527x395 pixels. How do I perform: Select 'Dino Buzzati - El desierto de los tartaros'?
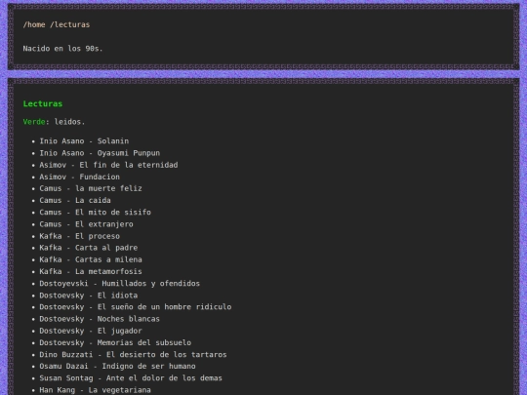133,355
